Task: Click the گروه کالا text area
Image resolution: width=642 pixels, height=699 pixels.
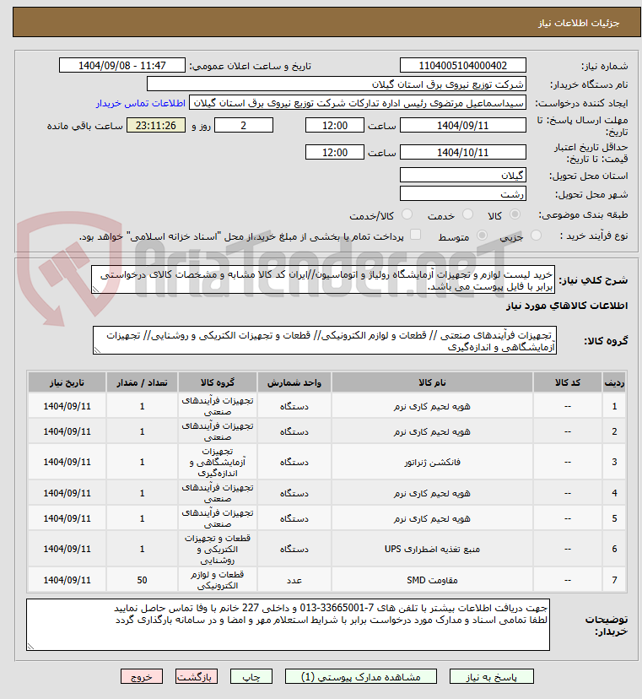Action: [325, 340]
